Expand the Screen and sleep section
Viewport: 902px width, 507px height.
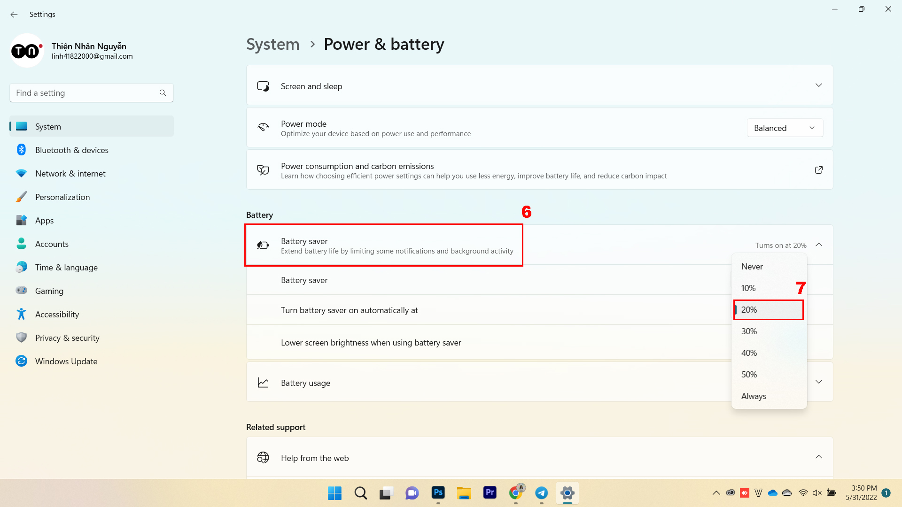click(x=818, y=85)
